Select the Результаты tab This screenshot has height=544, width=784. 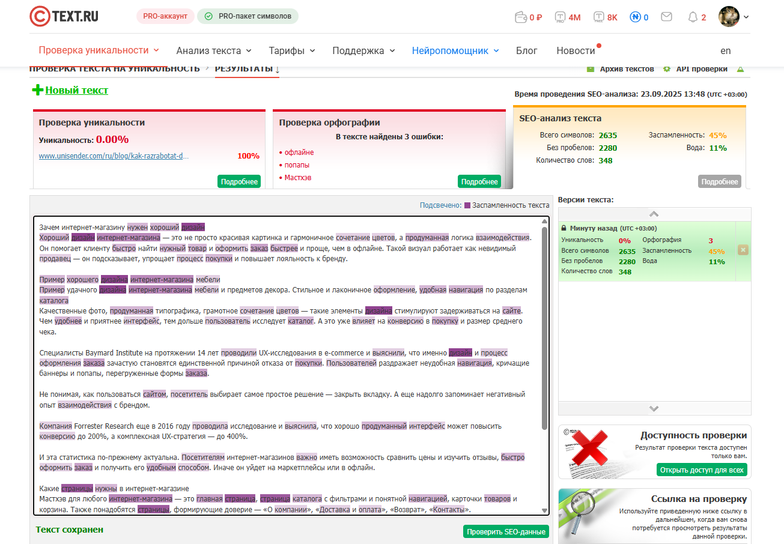coord(247,68)
